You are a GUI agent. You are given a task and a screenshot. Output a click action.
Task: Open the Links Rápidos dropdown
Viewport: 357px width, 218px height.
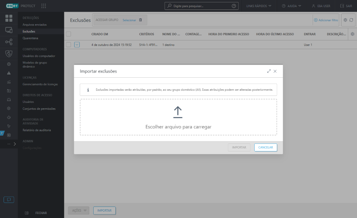click(x=259, y=6)
